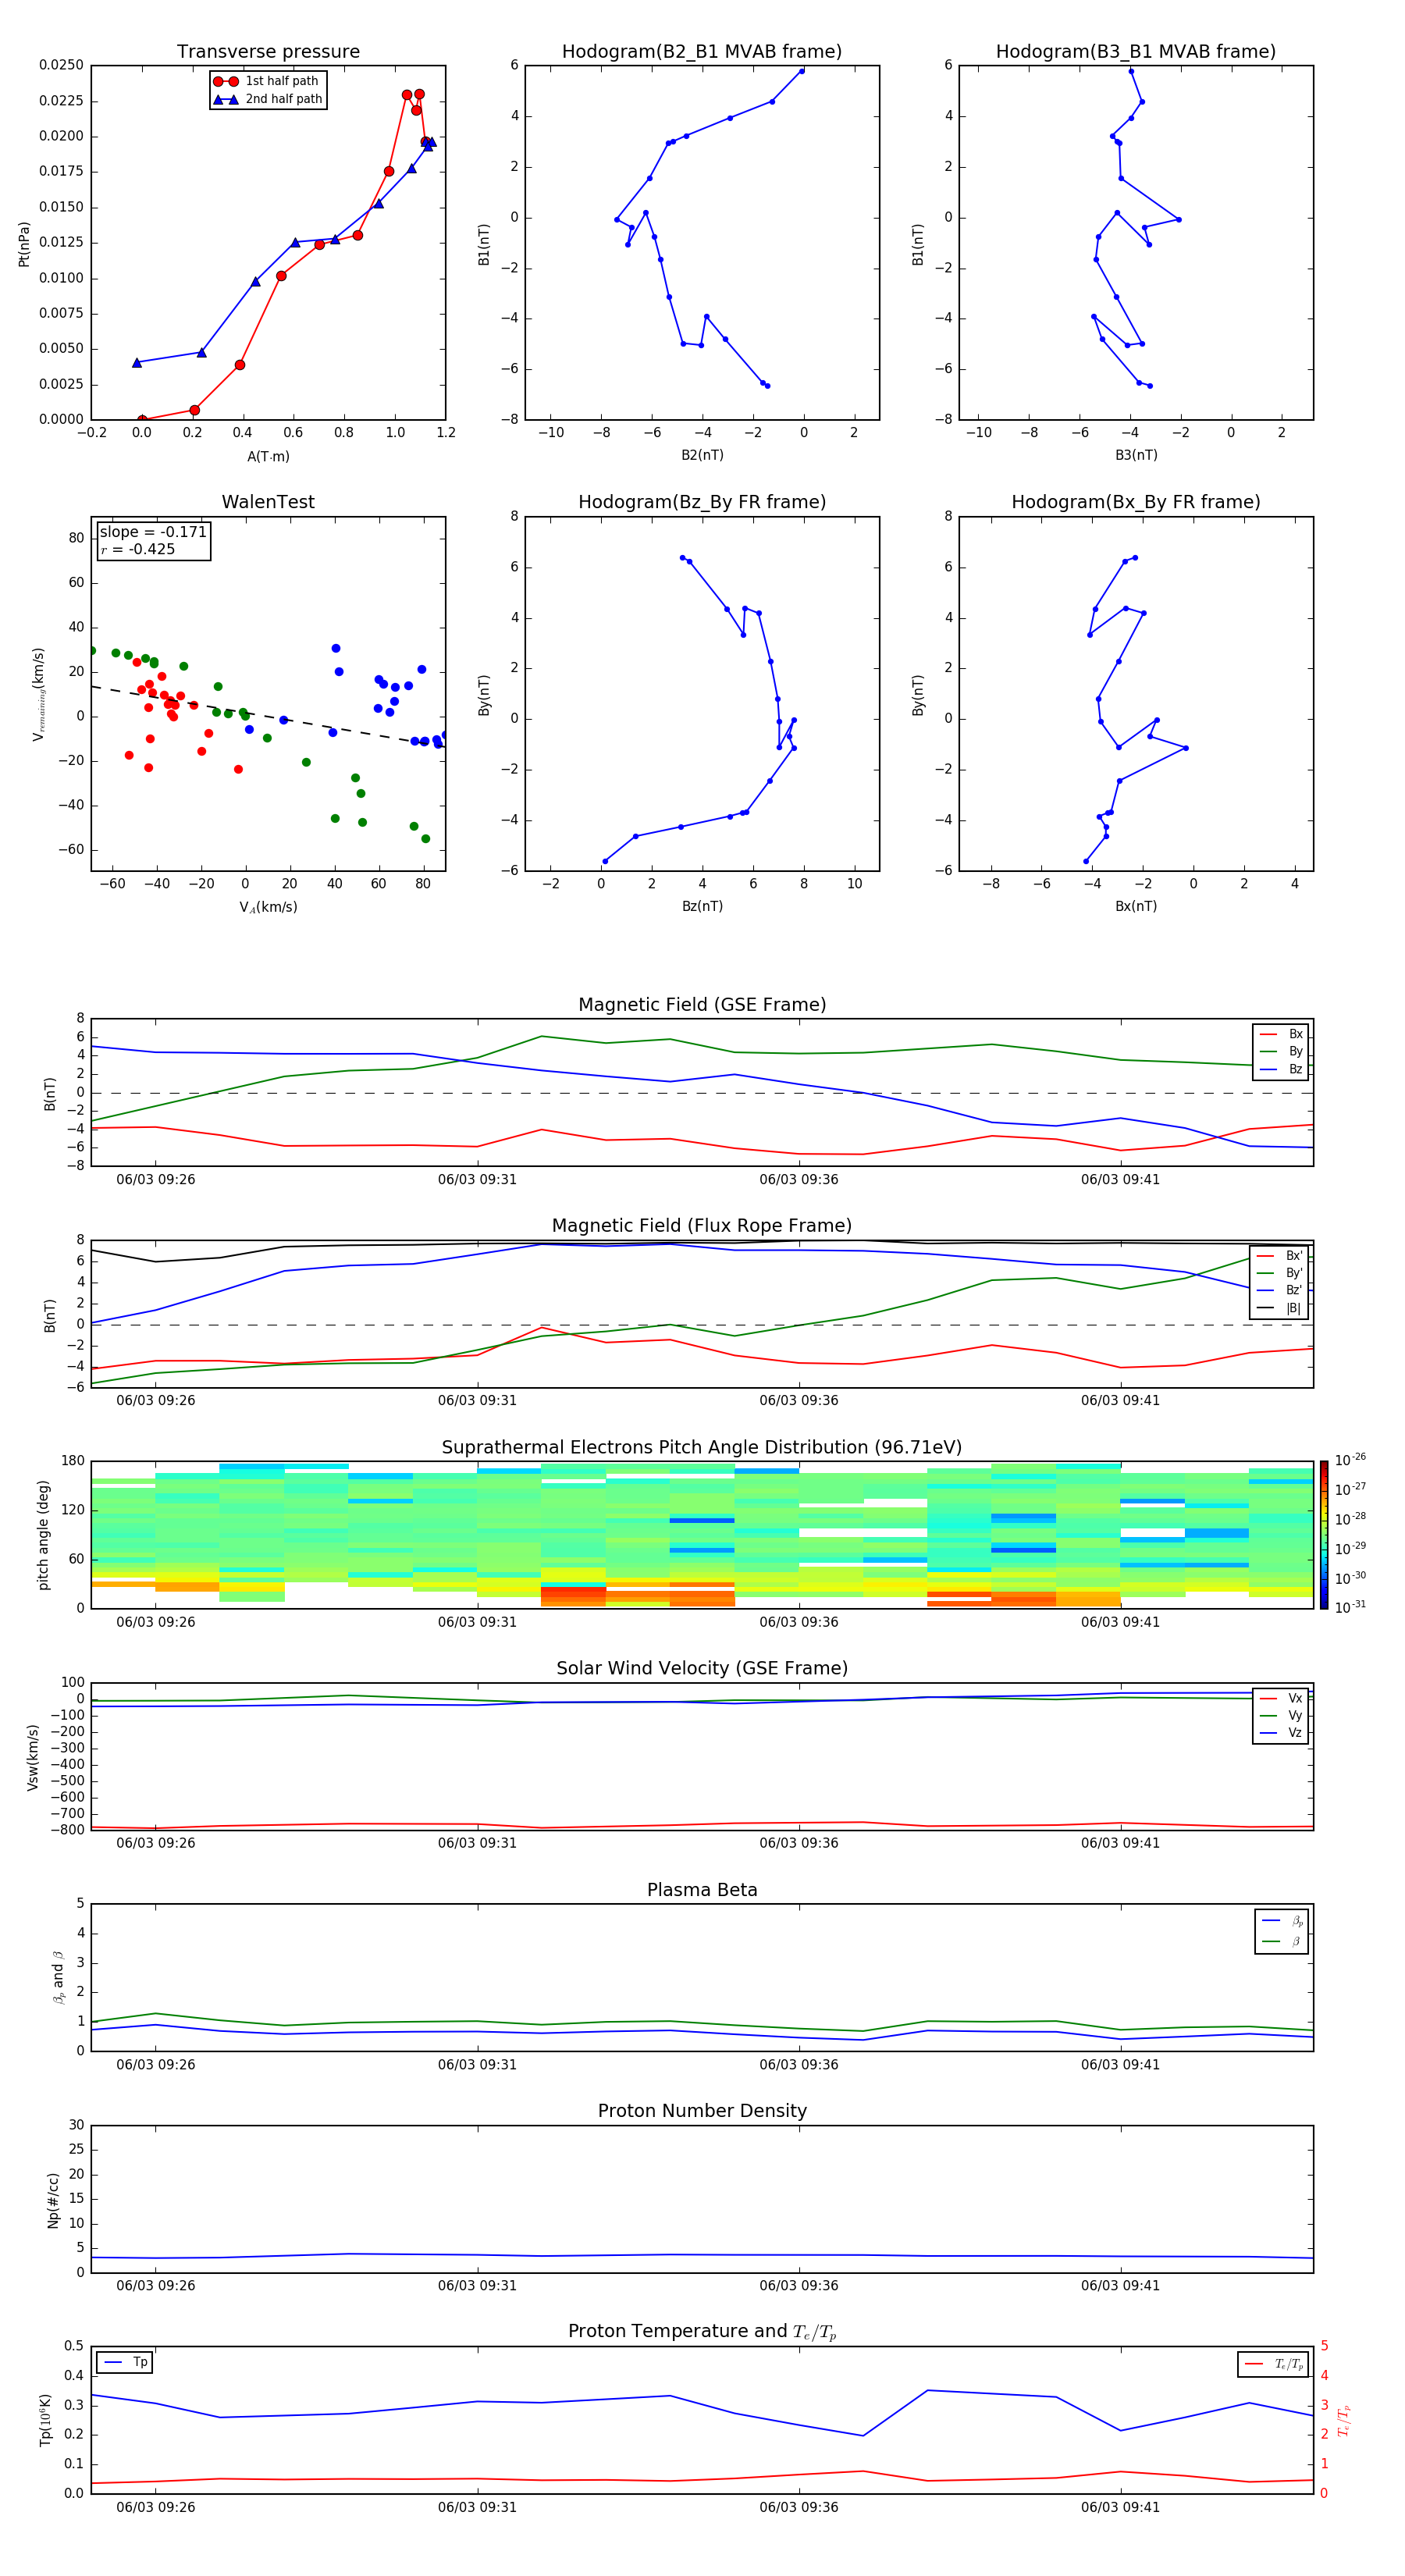Click the plasma beta legend box
Screen dimensions: 1405x2576
pos(1281,1931)
